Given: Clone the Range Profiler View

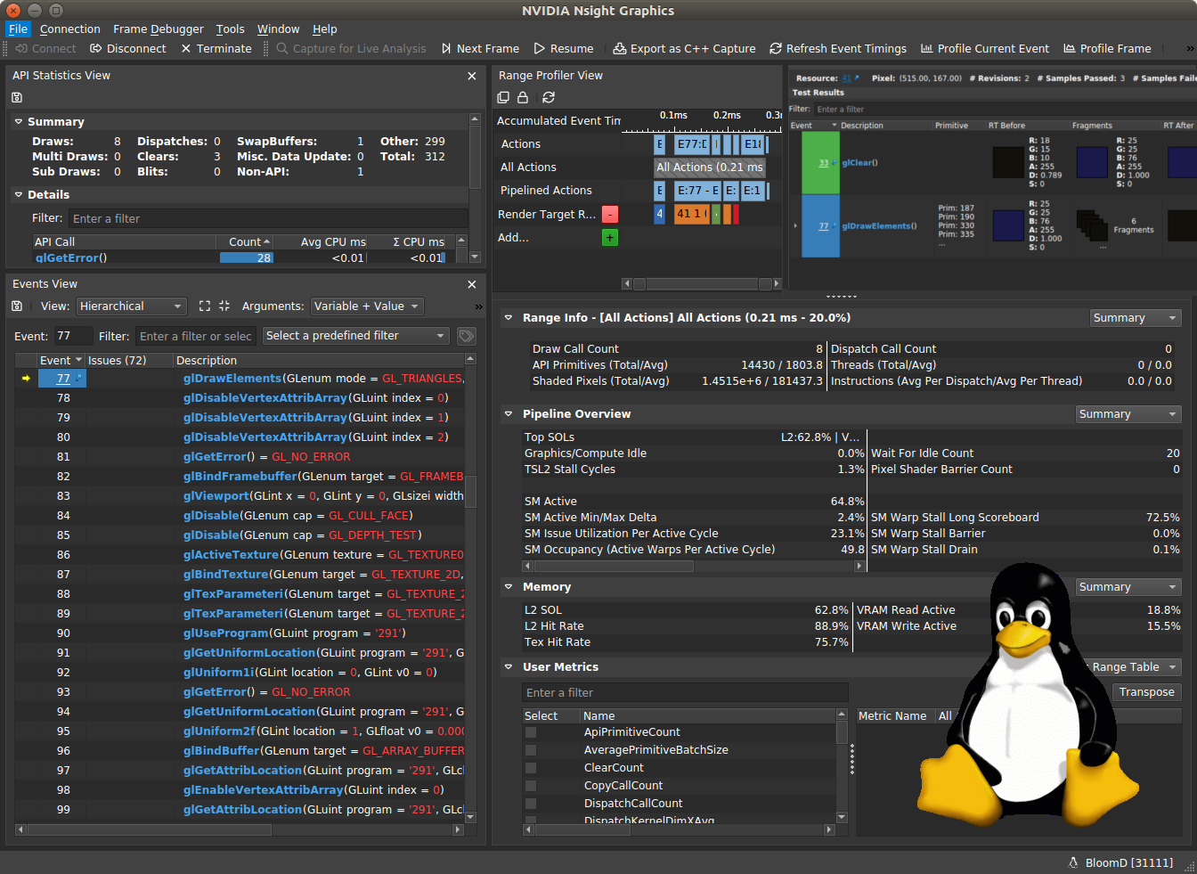Looking at the screenshot, I should 503,97.
